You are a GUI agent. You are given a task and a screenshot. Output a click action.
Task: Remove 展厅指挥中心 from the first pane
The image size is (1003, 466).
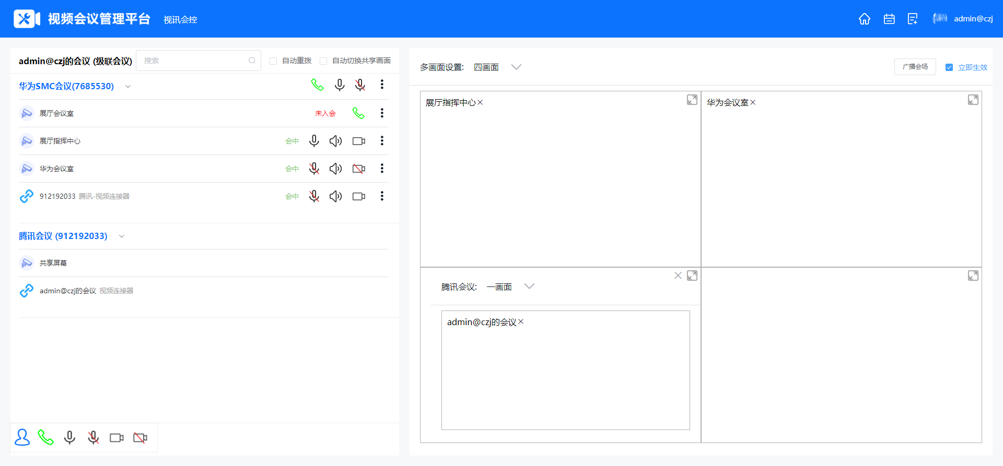[x=480, y=103]
